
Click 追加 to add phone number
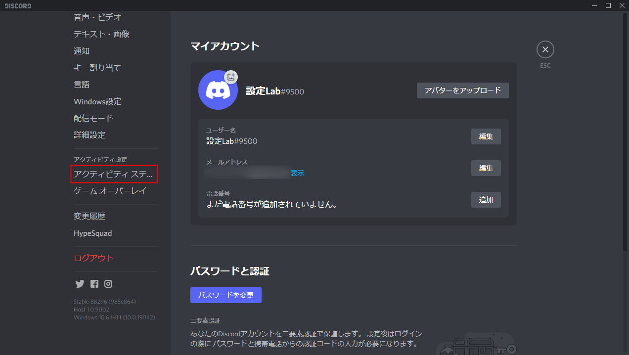point(486,200)
